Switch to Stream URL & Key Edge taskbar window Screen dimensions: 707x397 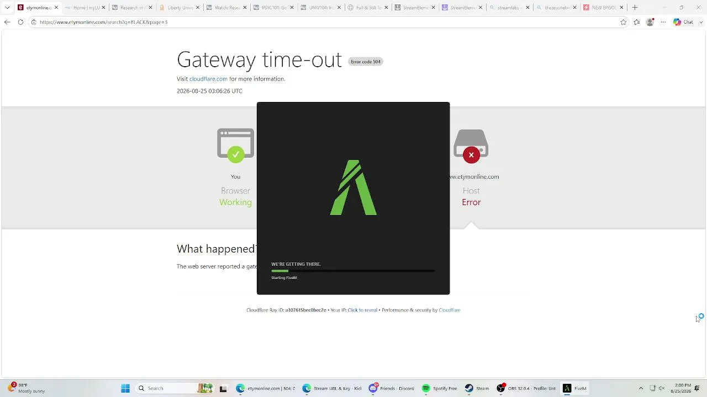tap(332, 388)
